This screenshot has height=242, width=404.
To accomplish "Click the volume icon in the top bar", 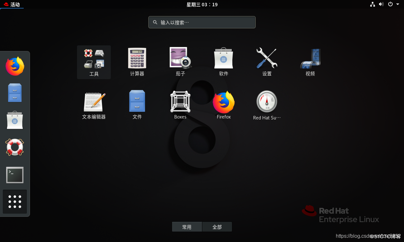I will tap(381, 4).
